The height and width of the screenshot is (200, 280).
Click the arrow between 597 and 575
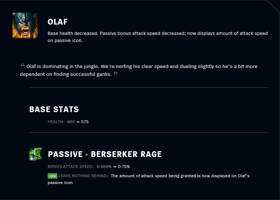tap(78, 122)
